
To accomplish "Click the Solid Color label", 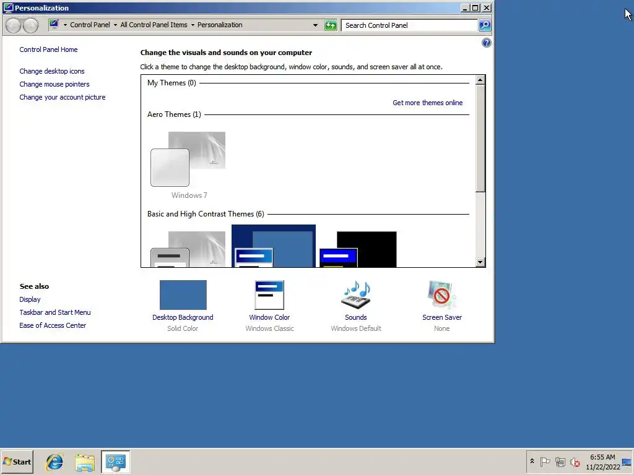I will [183, 328].
